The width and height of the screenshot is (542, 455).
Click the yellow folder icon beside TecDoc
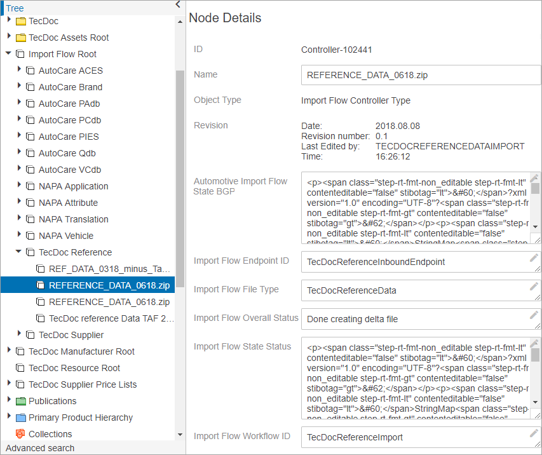[x=21, y=22]
